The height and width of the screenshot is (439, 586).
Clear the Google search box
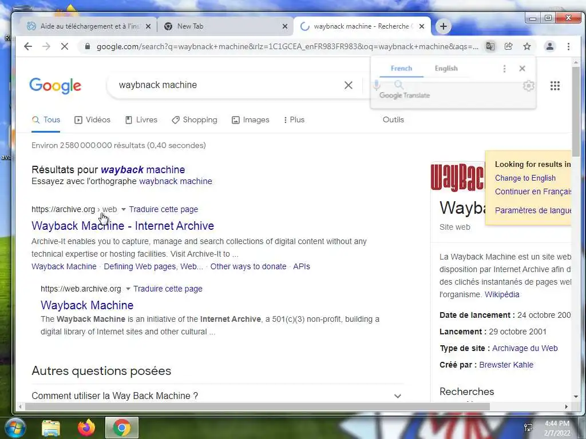tap(349, 85)
